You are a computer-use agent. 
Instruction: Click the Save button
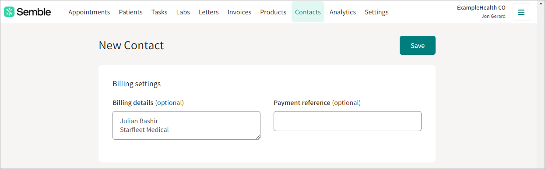tap(418, 45)
